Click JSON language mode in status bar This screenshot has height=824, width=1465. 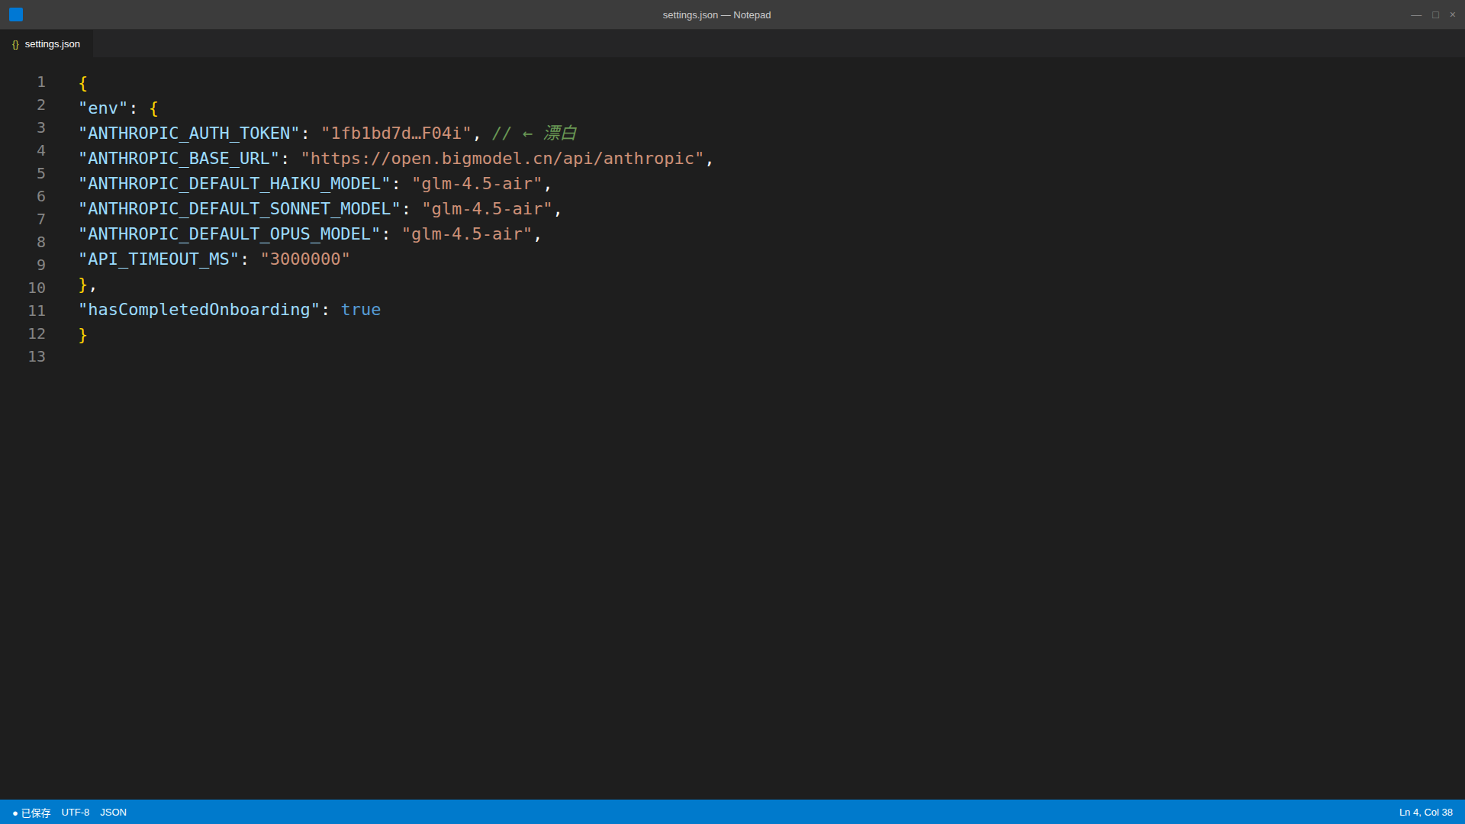pyautogui.click(x=113, y=813)
